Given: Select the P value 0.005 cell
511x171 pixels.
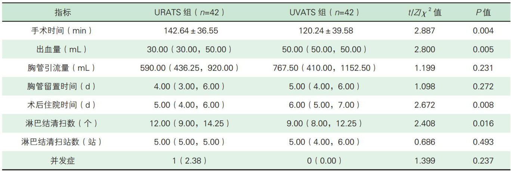Looking at the screenshot, I should 483,50.
